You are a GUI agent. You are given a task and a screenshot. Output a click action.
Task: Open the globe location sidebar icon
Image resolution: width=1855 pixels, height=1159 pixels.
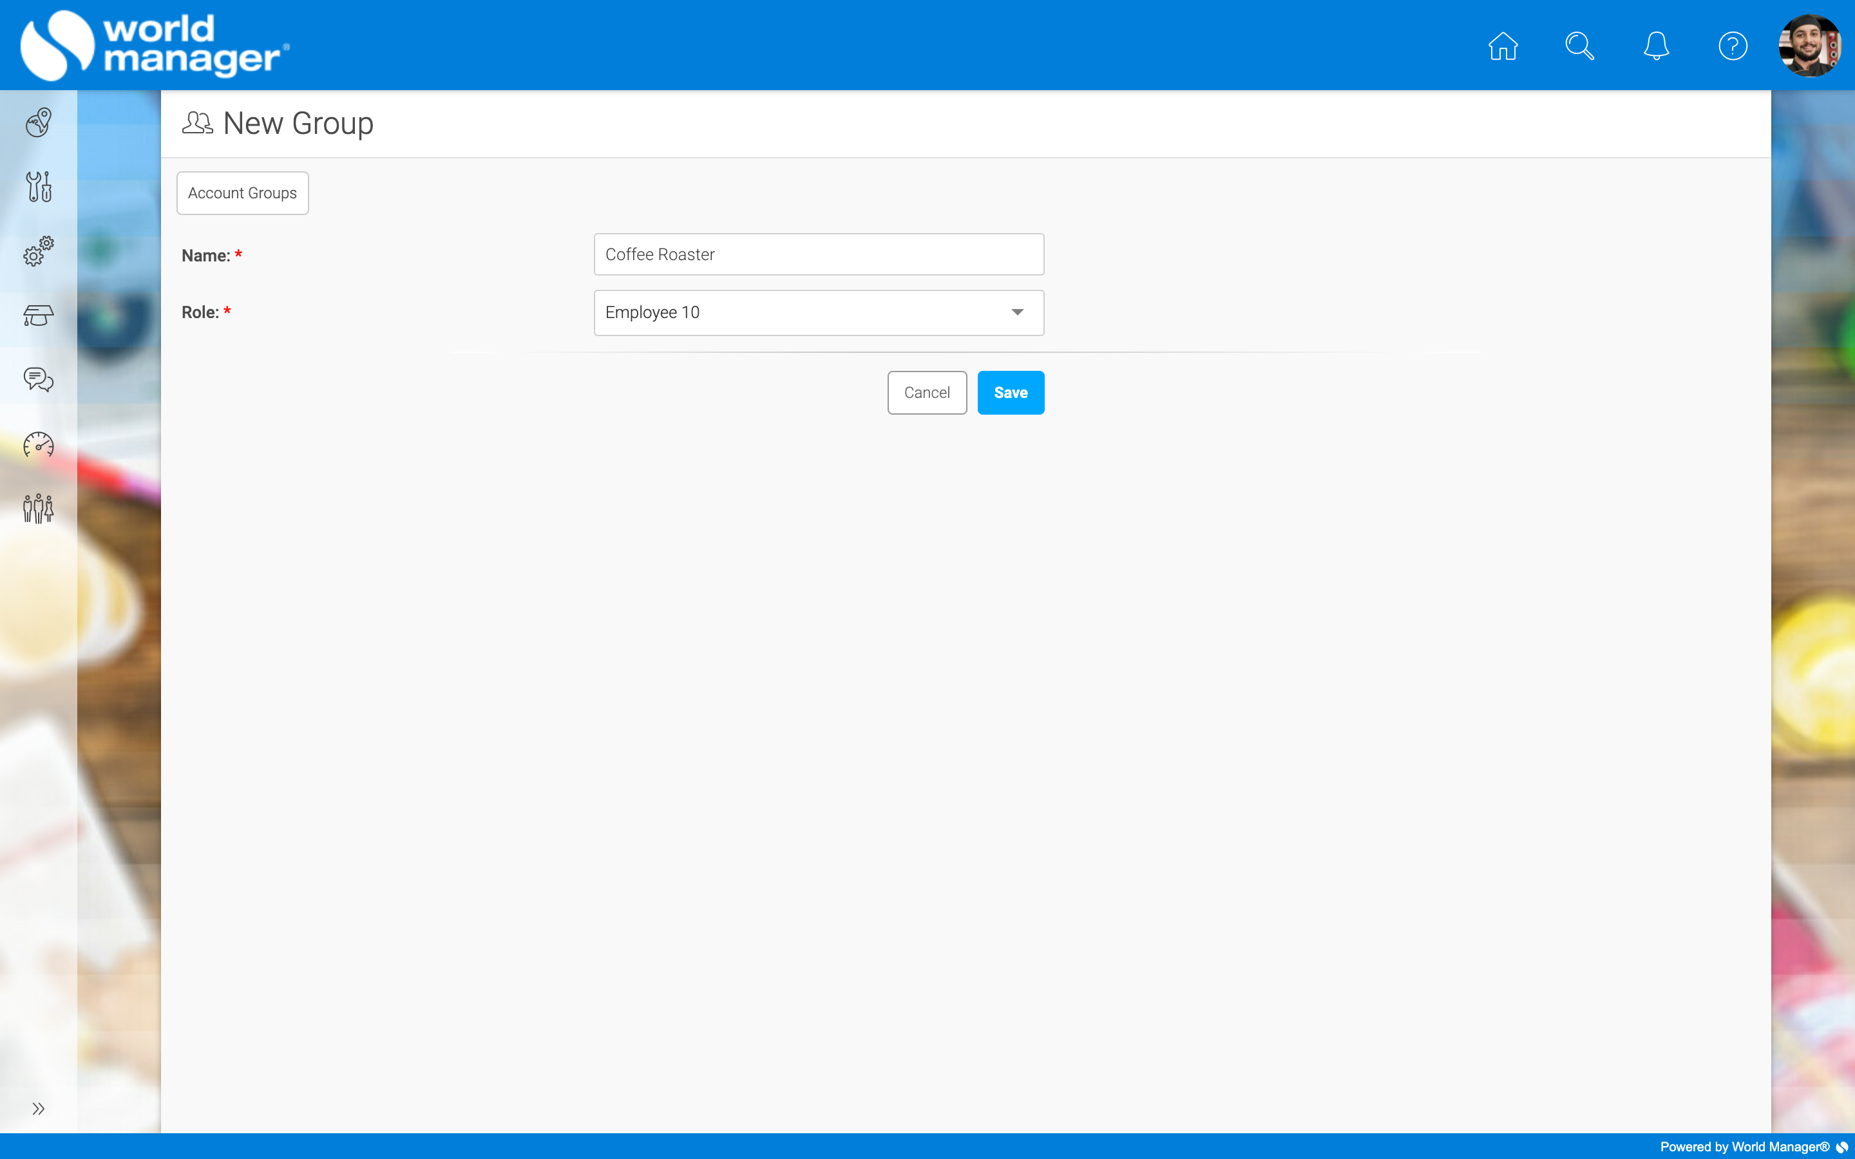tap(39, 122)
